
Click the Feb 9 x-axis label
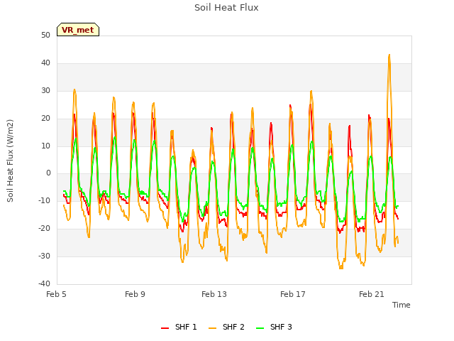pyautogui.click(x=135, y=294)
